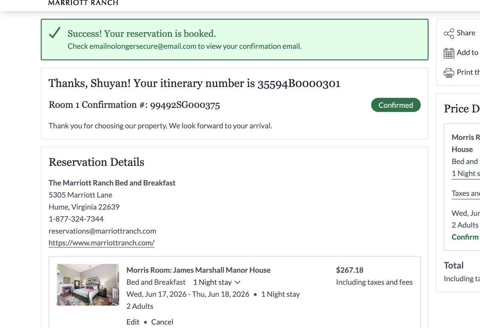Click the 2 Adults text under room dates

(x=140, y=306)
